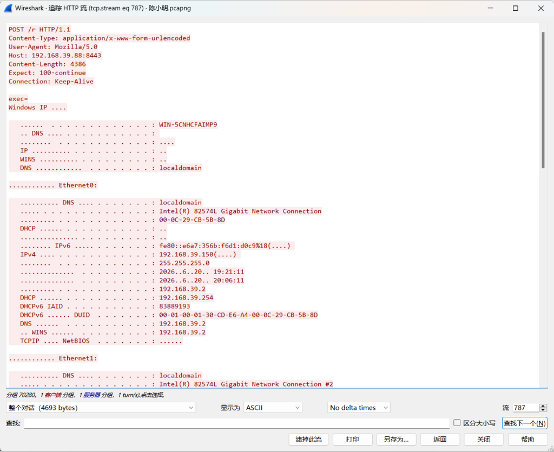
Task: Click the DHCPv6 IAID value 83889193
Action: click(175, 306)
